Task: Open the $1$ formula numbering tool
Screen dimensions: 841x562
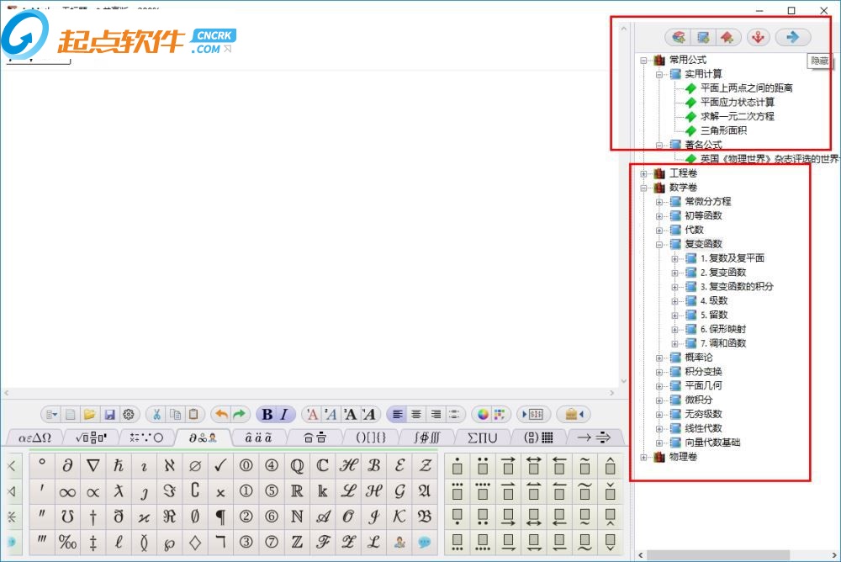Action: point(534,415)
